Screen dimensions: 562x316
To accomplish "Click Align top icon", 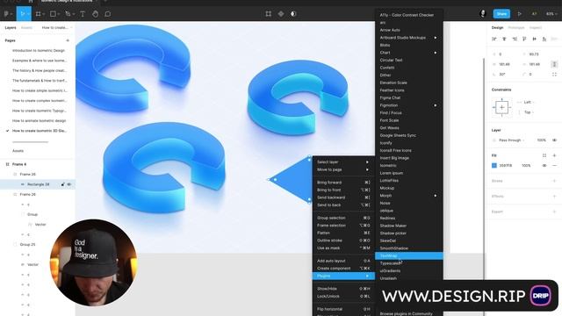I will point(524,39).
